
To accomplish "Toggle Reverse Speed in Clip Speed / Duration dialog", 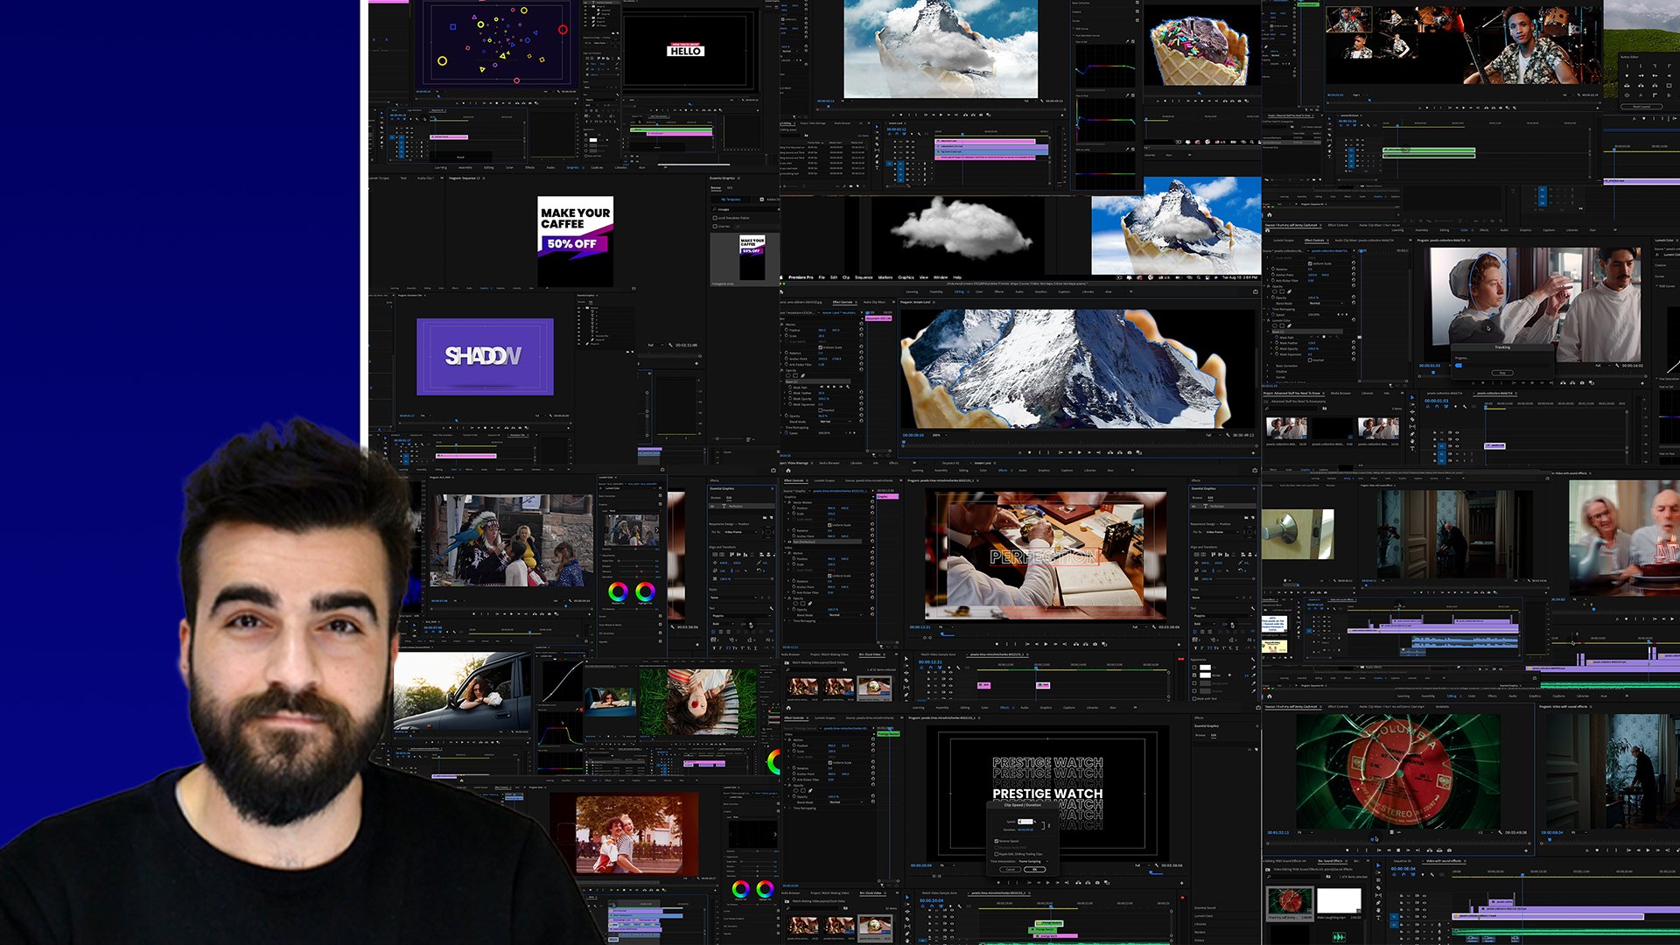I will pyautogui.click(x=996, y=841).
